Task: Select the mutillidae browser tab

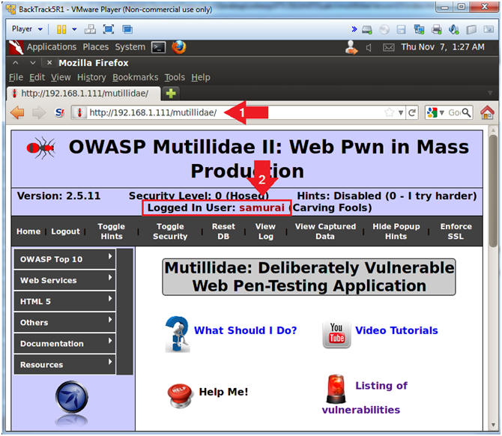Action: click(x=84, y=94)
